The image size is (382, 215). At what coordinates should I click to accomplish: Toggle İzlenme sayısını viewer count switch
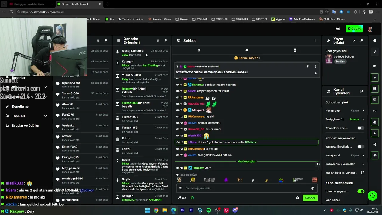(x=361, y=191)
